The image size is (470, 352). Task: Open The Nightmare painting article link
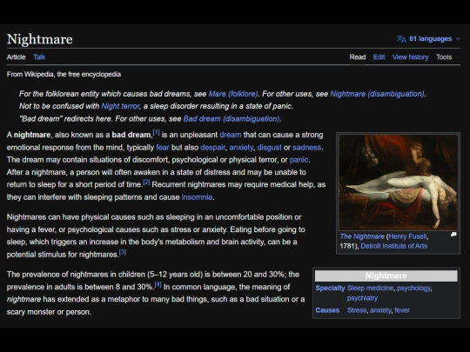pos(362,236)
